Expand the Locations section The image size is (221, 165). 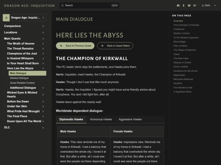pos(43,33)
